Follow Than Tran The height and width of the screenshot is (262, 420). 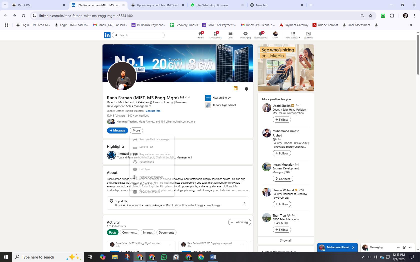282,230
